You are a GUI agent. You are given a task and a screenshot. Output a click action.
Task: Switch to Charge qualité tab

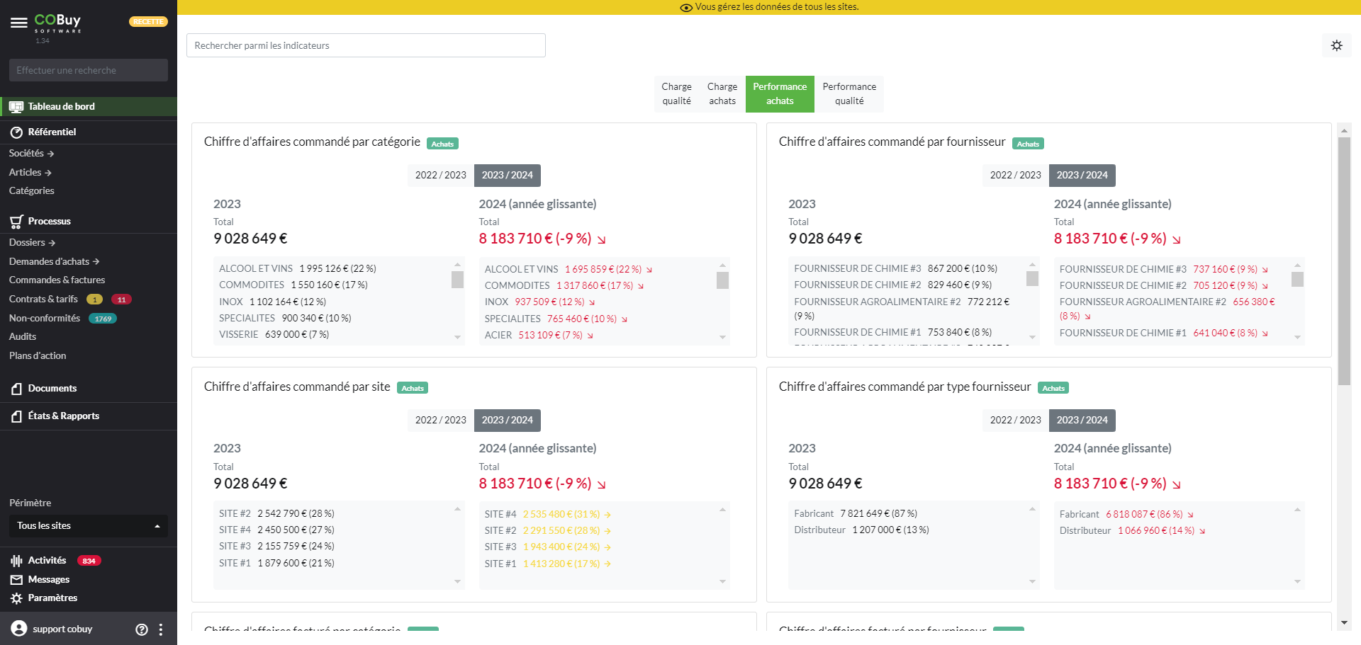(676, 93)
